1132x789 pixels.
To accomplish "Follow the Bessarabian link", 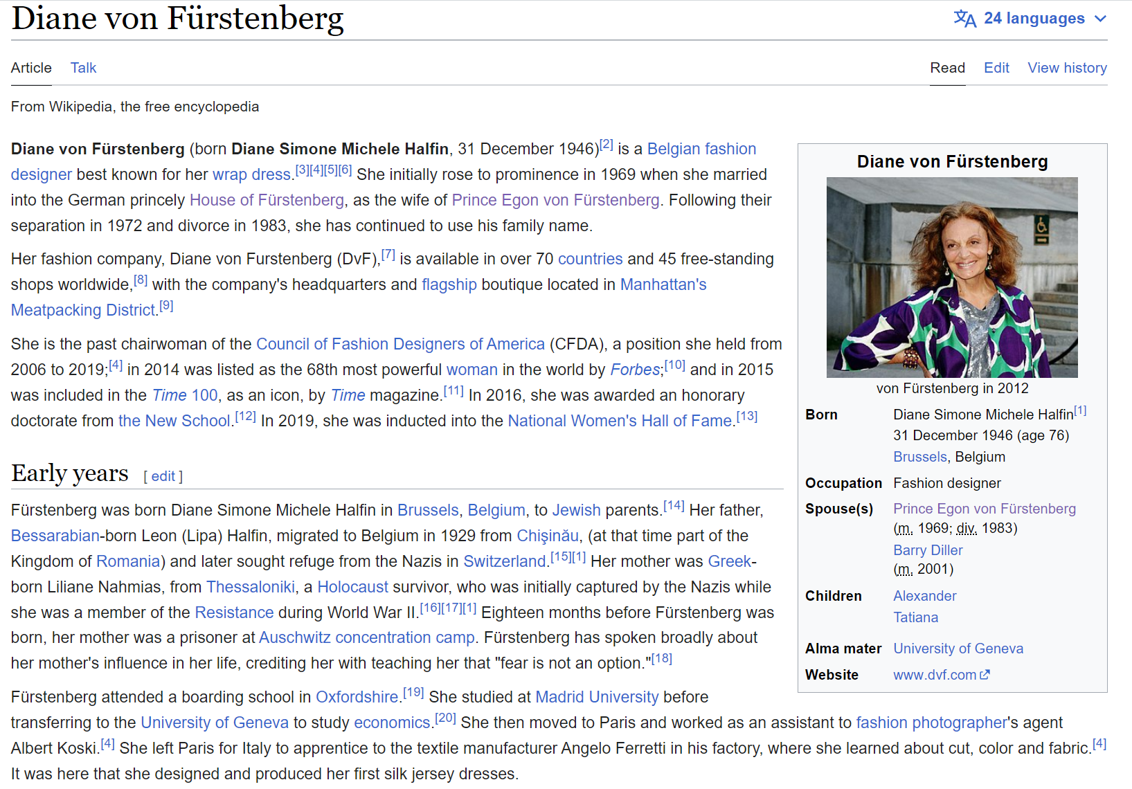I will [x=55, y=536].
